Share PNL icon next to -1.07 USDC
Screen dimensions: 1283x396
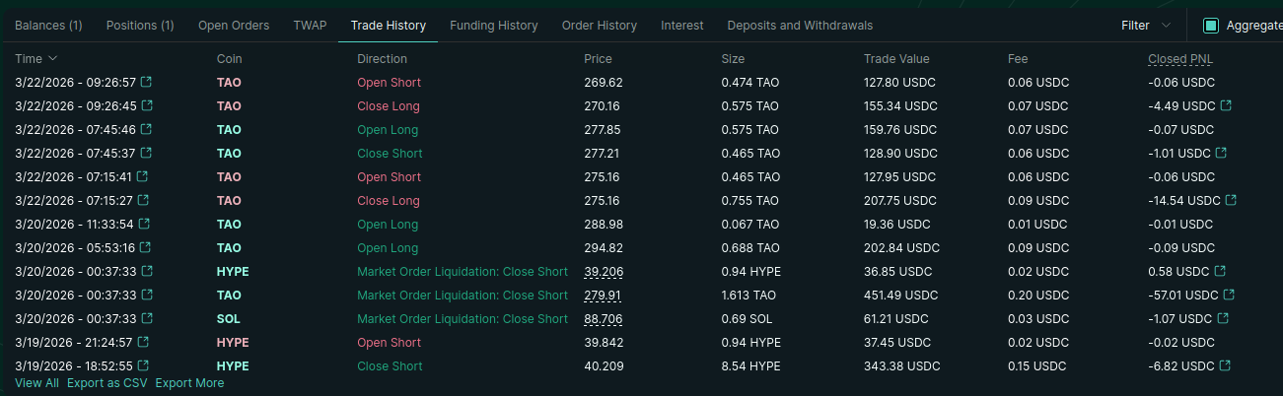click(x=1224, y=318)
